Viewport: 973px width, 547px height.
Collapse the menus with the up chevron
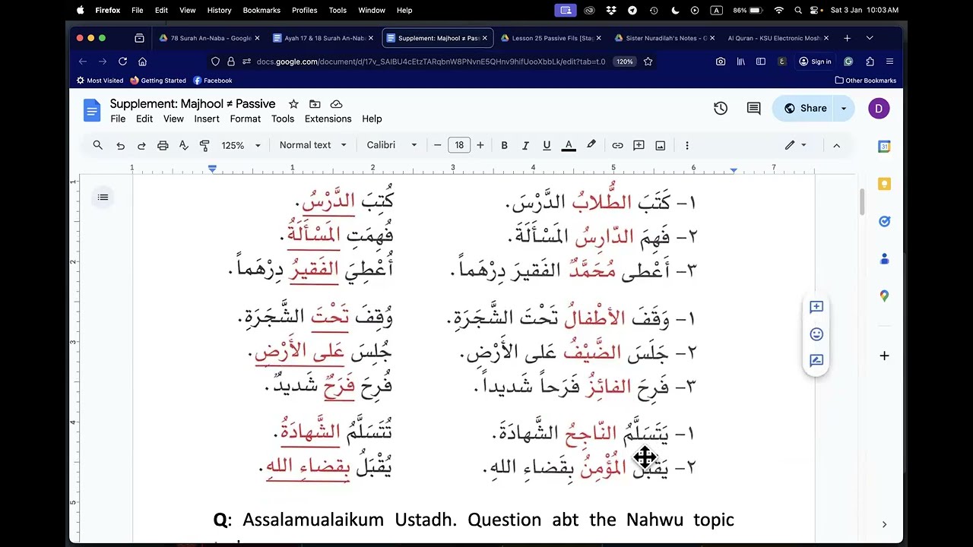click(x=836, y=145)
